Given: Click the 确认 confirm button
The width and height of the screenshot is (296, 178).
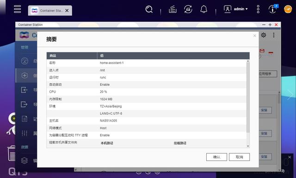Looking at the screenshot, I should point(216,157).
